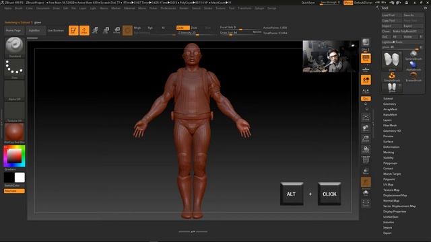Open the Lightbox Tools button
Screen dimensions: 431x242
pos(403,42)
